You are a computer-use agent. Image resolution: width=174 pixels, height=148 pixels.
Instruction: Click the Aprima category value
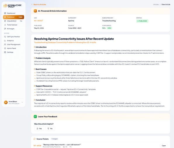(x=71, y=21)
